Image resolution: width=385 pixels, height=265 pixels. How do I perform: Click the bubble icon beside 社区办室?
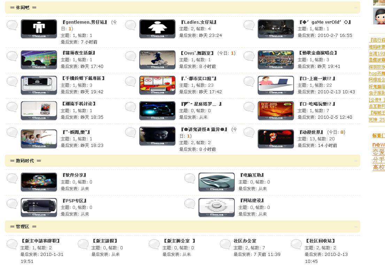point(225,244)
